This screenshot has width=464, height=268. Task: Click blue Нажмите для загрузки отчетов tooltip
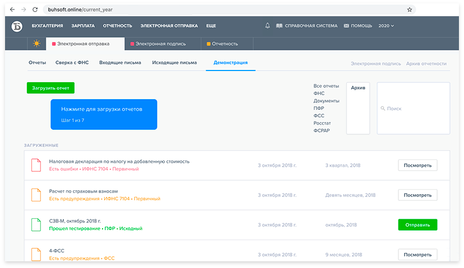pyautogui.click(x=104, y=114)
